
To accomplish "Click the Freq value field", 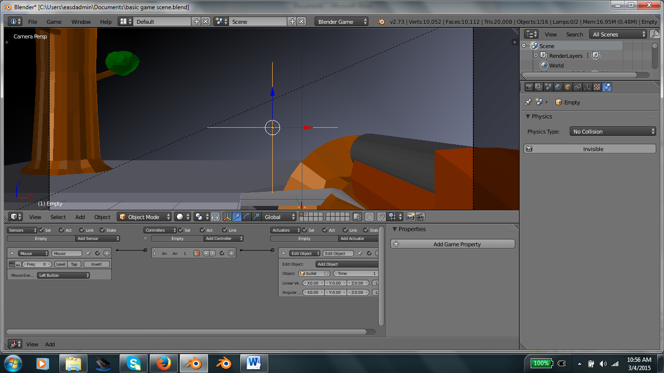I will coord(37,264).
